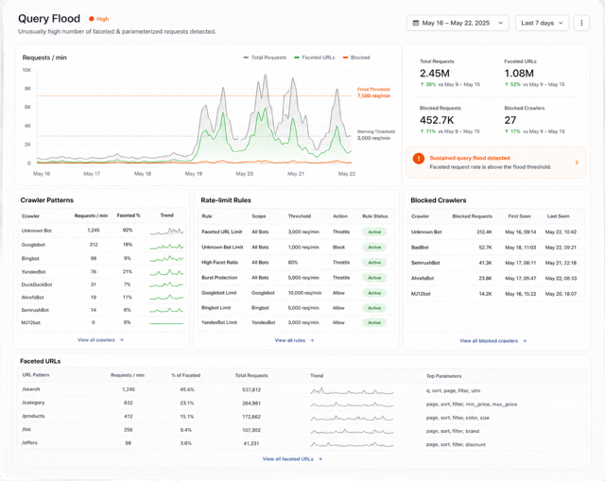The image size is (605, 481).
Task: Open the Last 7 days dropdown
Action: click(x=542, y=23)
